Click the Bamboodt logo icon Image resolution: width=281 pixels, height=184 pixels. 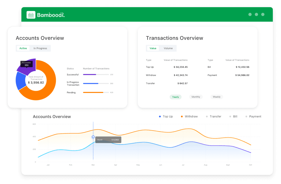(31, 15)
